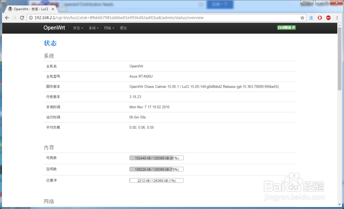Click the 已缓冲 memory progress bar

[x=157, y=180]
